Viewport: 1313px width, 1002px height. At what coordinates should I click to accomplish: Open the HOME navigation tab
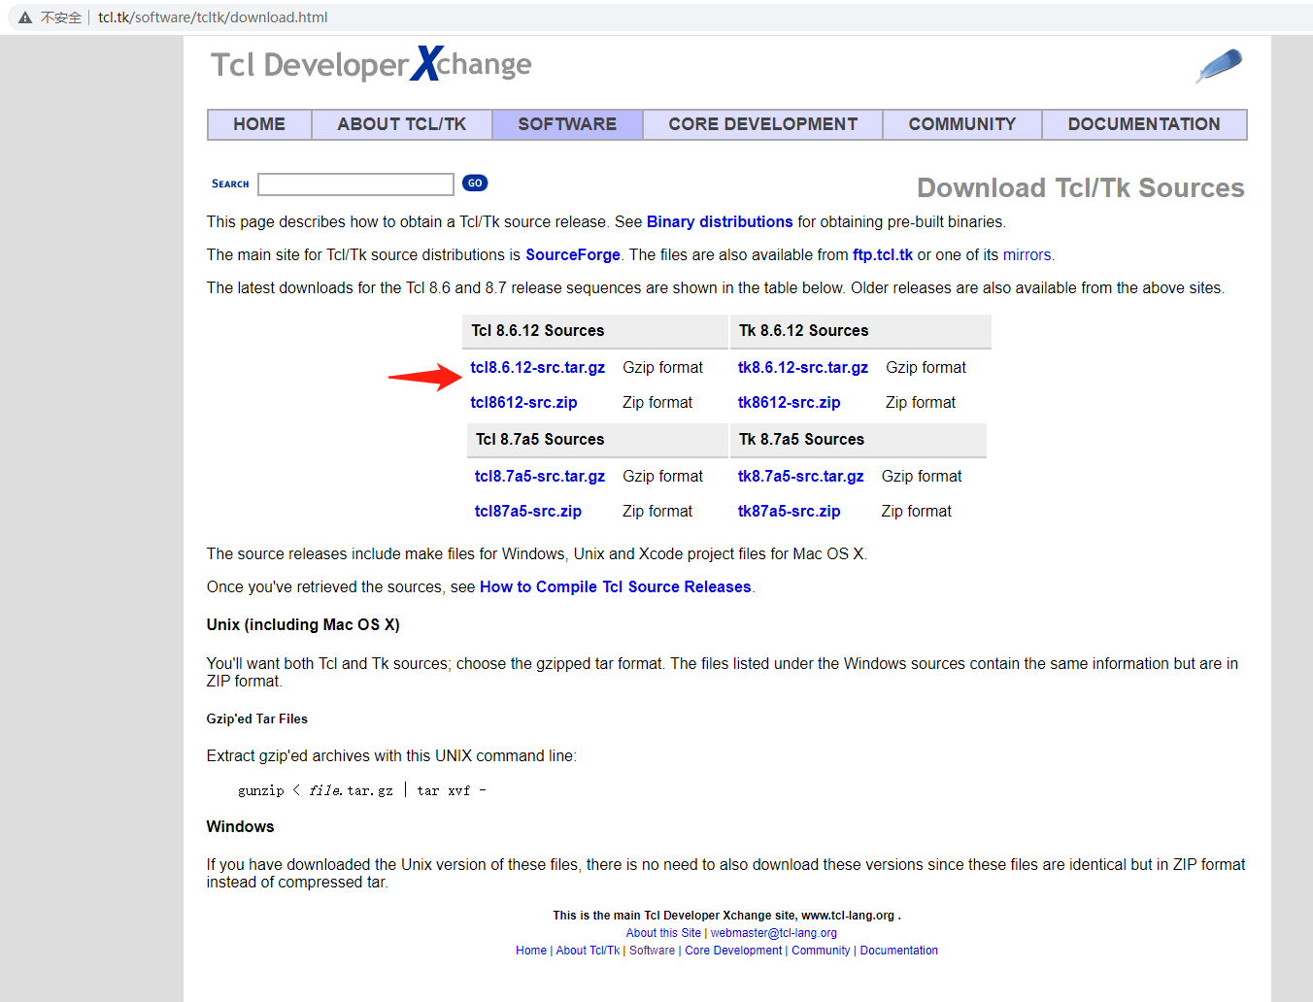click(x=259, y=124)
